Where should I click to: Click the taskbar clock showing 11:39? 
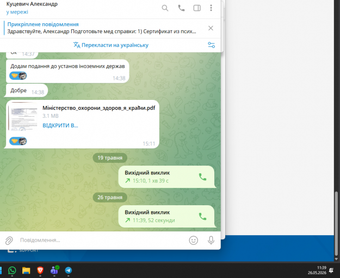(x=317, y=270)
